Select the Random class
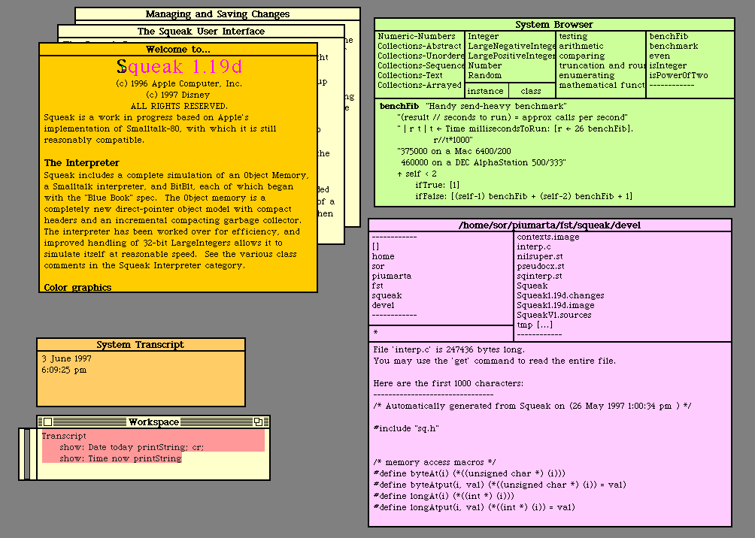Screen dimensions: 755x538 (484, 75)
